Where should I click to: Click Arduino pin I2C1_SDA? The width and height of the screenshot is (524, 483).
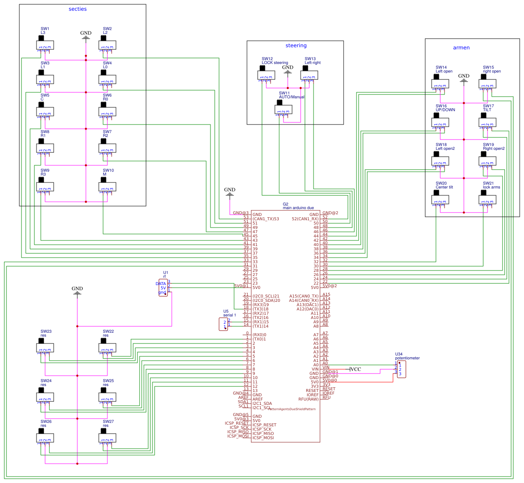point(262,404)
